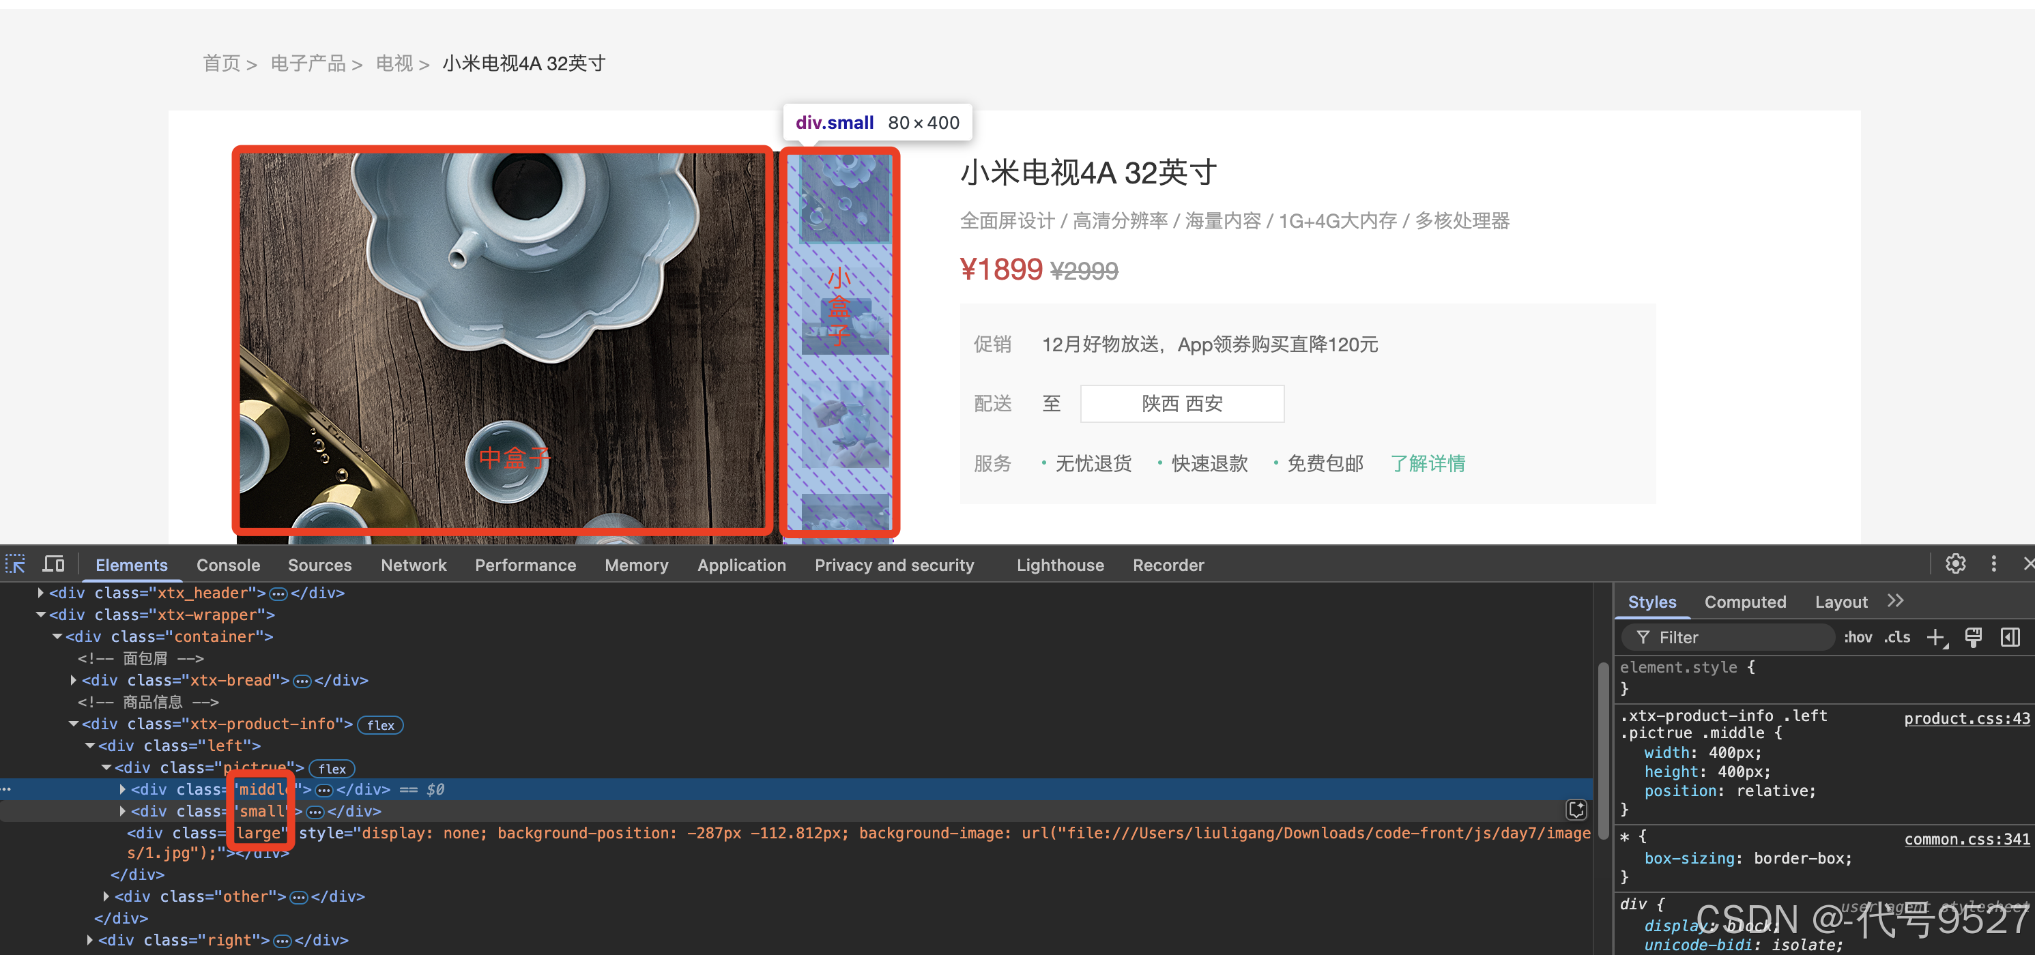Image resolution: width=2035 pixels, height=955 pixels.
Task: Open the Sources tab
Action: (320, 565)
